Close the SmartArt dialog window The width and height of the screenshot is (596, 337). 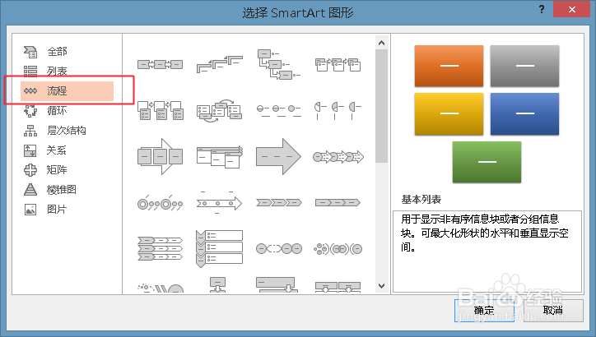(x=571, y=10)
